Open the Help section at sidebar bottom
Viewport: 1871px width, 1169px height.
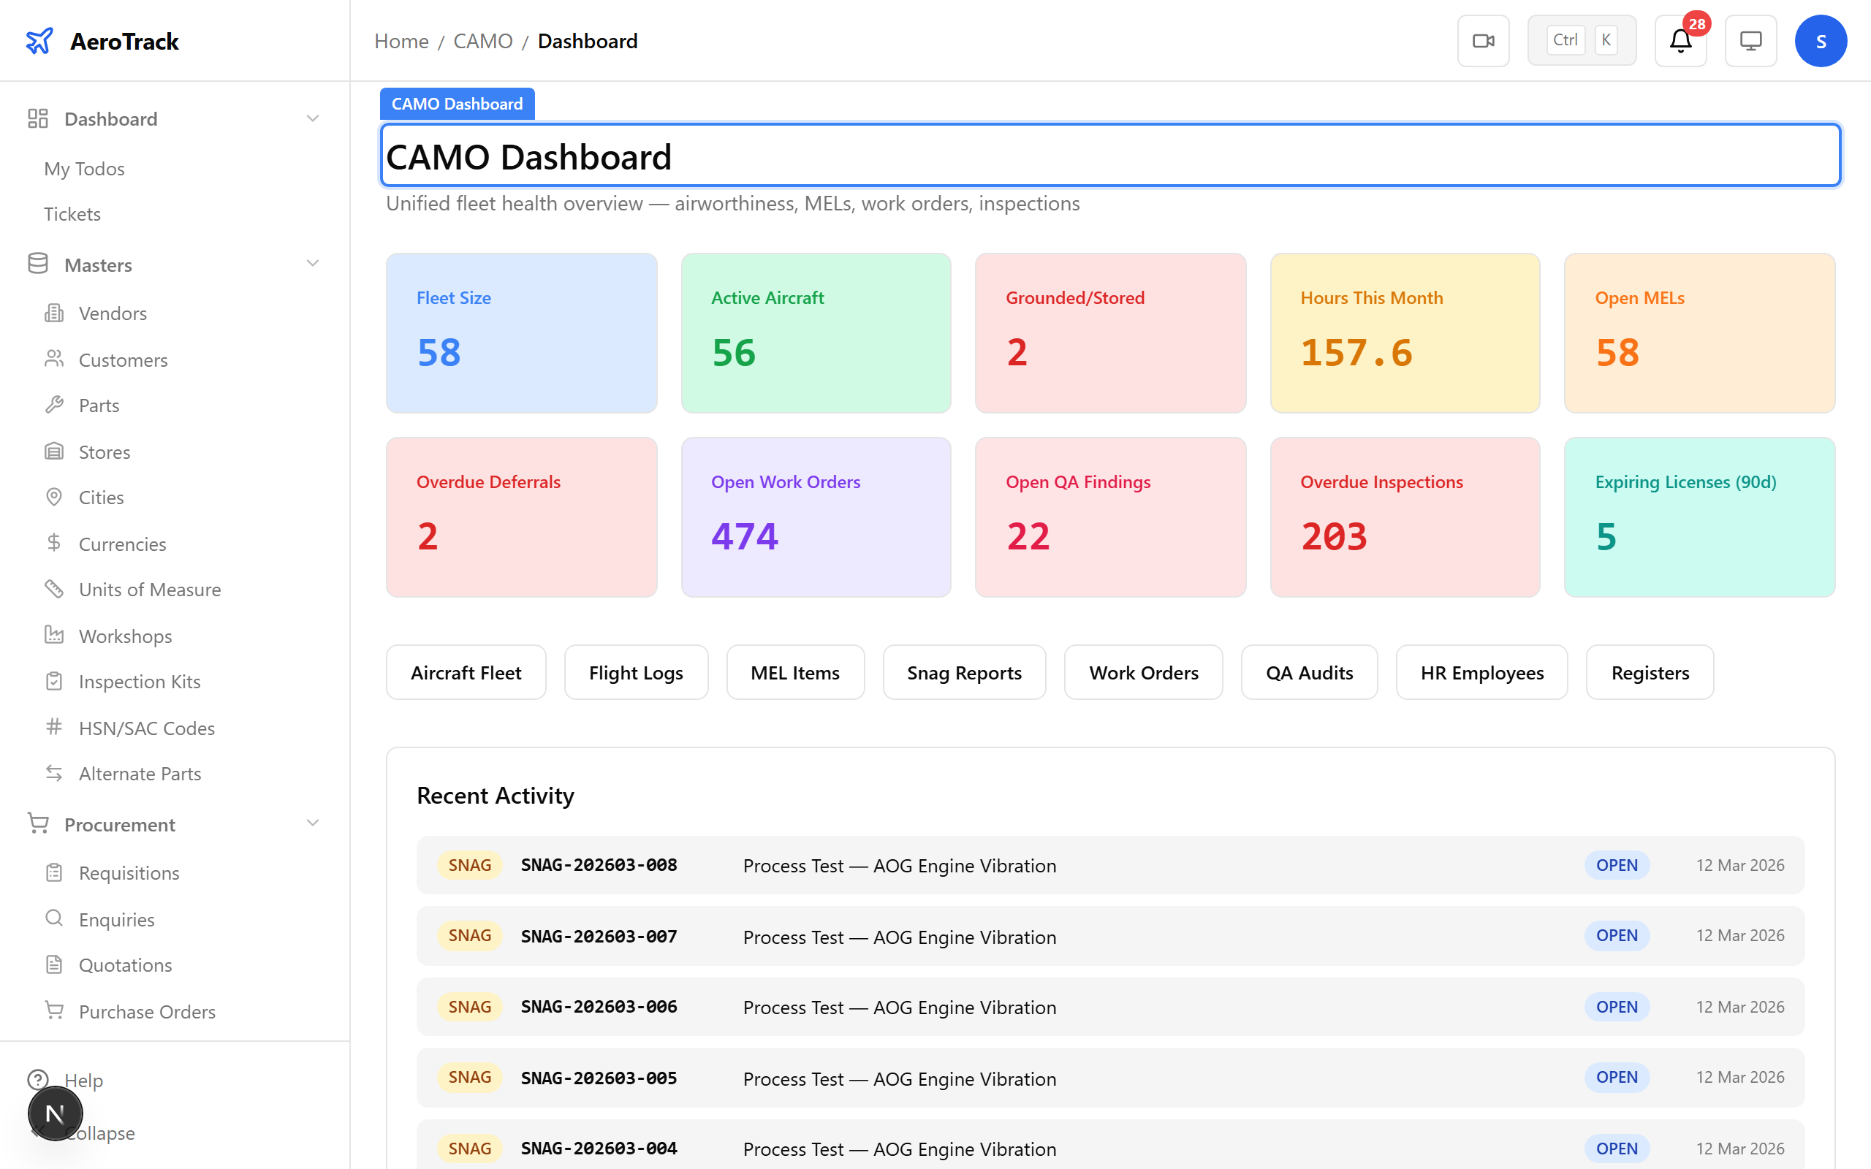pyautogui.click(x=83, y=1080)
